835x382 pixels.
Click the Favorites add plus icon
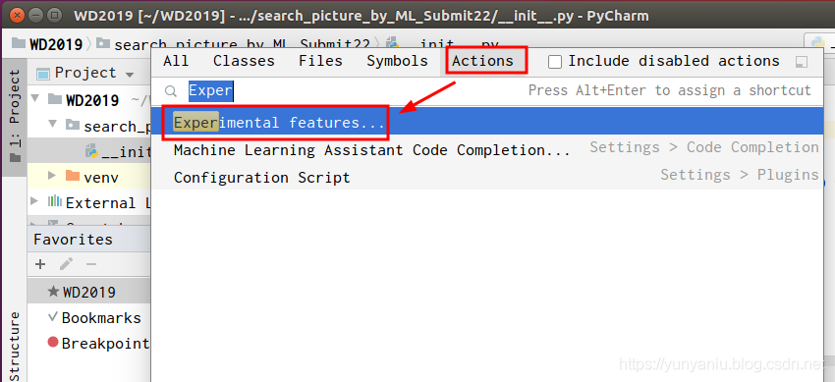(40, 264)
